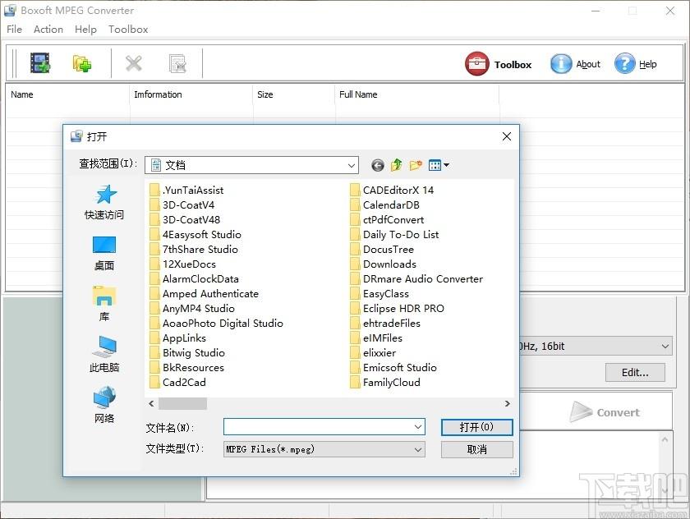Select 桌面 in places bar
This screenshot has height=519, width=690.
tap(104, 254)
